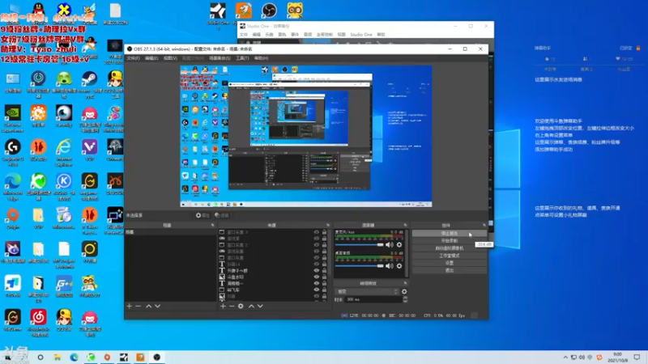
Task: Toggle lock on the 碰飞车 source
Action: coord(325,290)
